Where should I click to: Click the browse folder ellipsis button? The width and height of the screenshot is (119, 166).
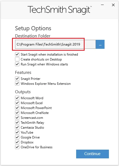100,44
